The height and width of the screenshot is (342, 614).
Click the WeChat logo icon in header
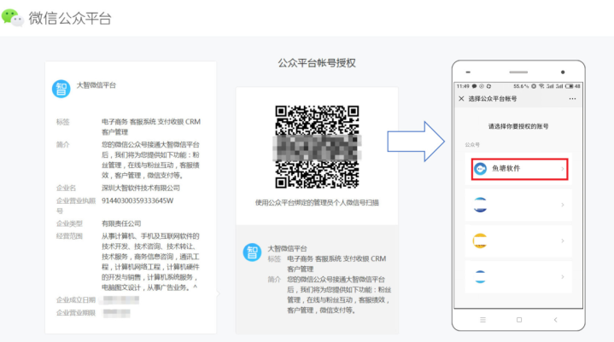(13, 17)
